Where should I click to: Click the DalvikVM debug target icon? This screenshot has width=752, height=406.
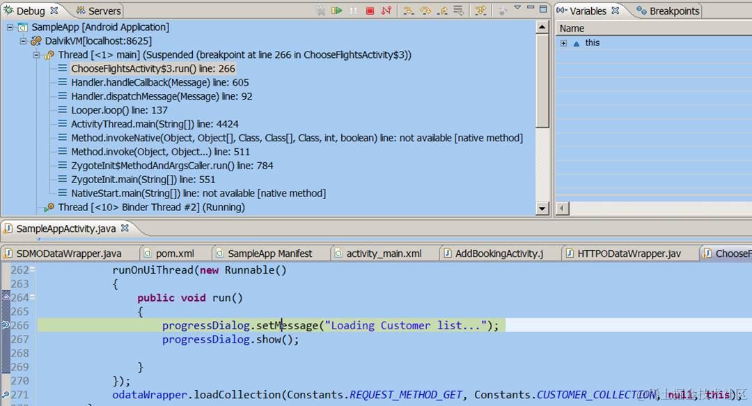tap(36, 41)
